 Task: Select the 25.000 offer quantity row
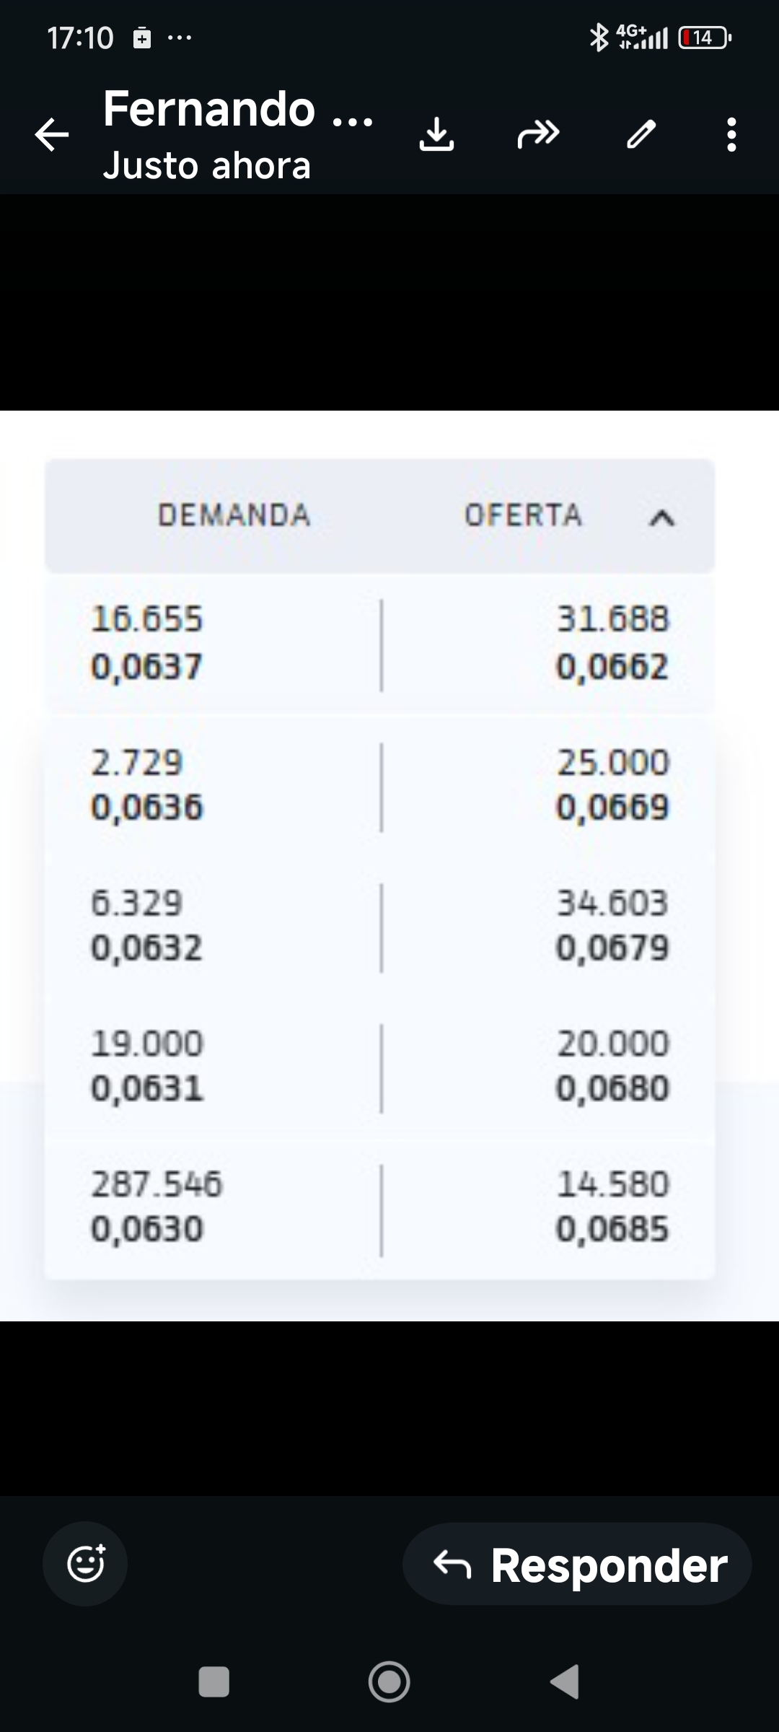tap(612, 763)
